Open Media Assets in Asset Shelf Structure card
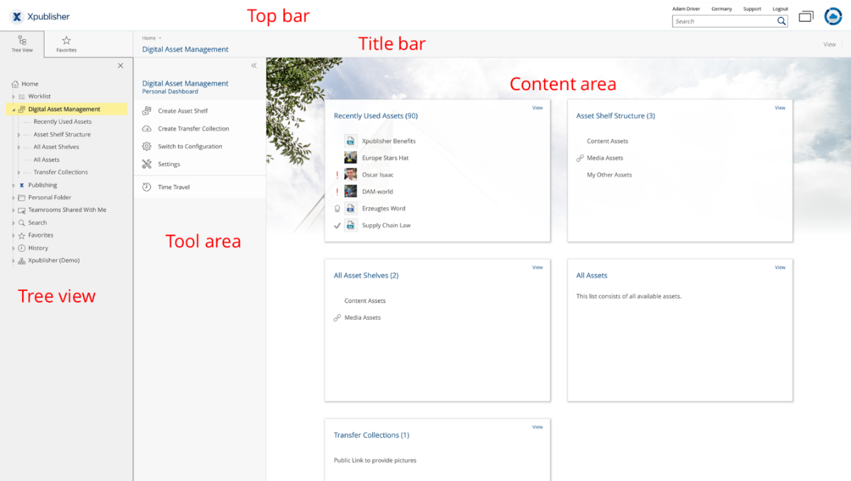Image resolution: width=851 pixels, height=481 pixels. click(605, 157)
